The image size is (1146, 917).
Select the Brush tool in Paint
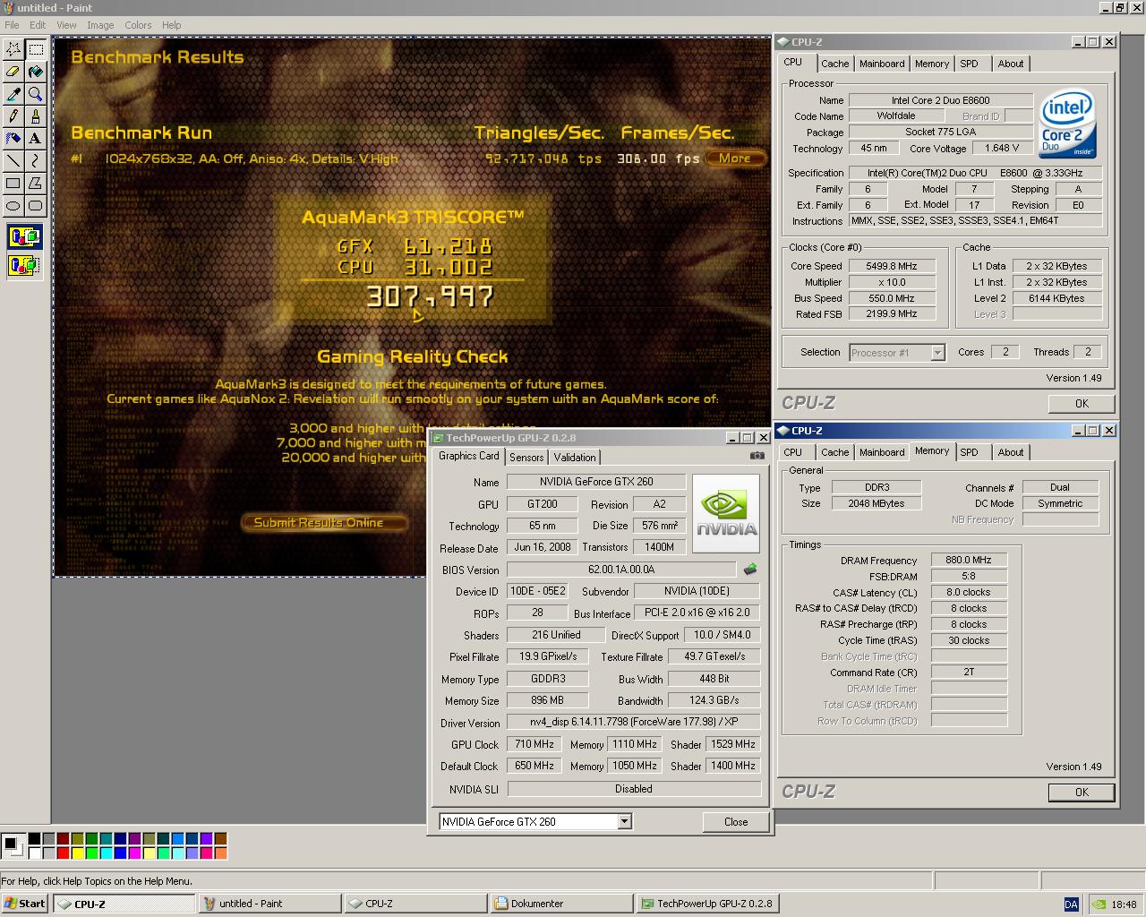[35, 116]
